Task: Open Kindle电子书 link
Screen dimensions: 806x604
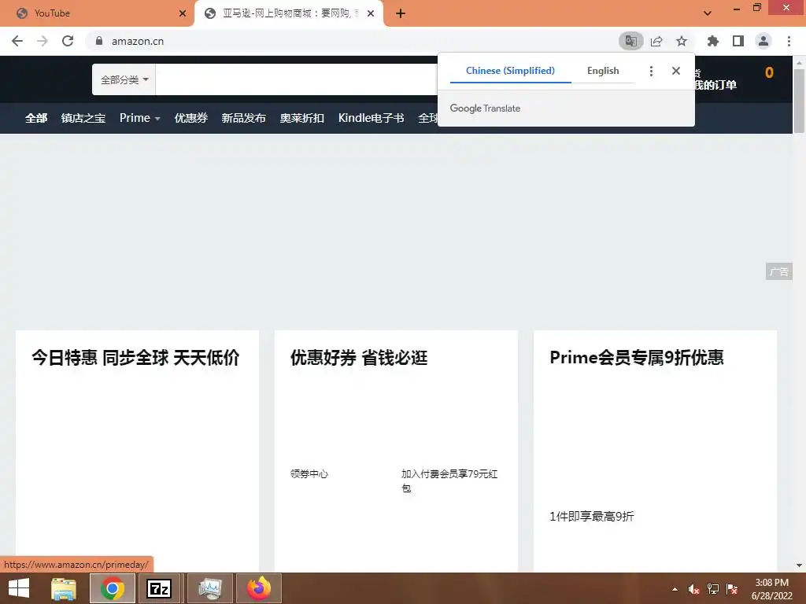Action: (372, 118)
